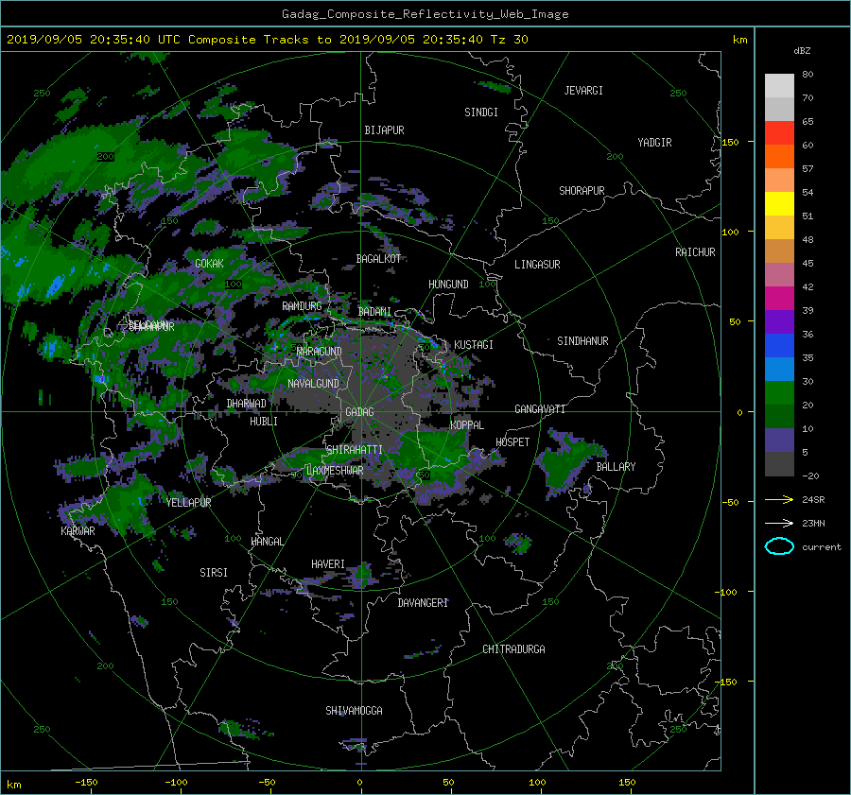Click the SINDHANUR city label

tap(582, 341)
